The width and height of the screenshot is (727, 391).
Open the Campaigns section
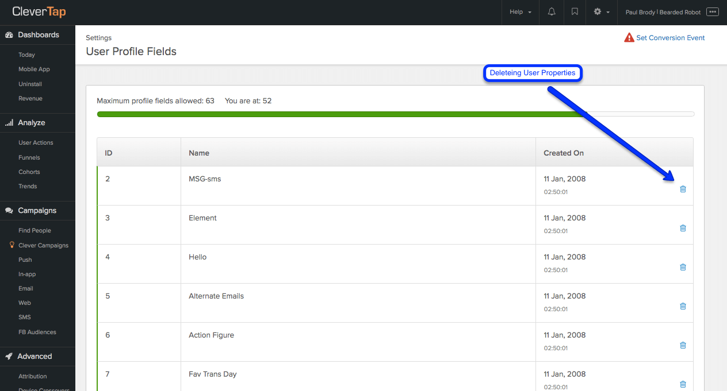click(x=37, y=211)
